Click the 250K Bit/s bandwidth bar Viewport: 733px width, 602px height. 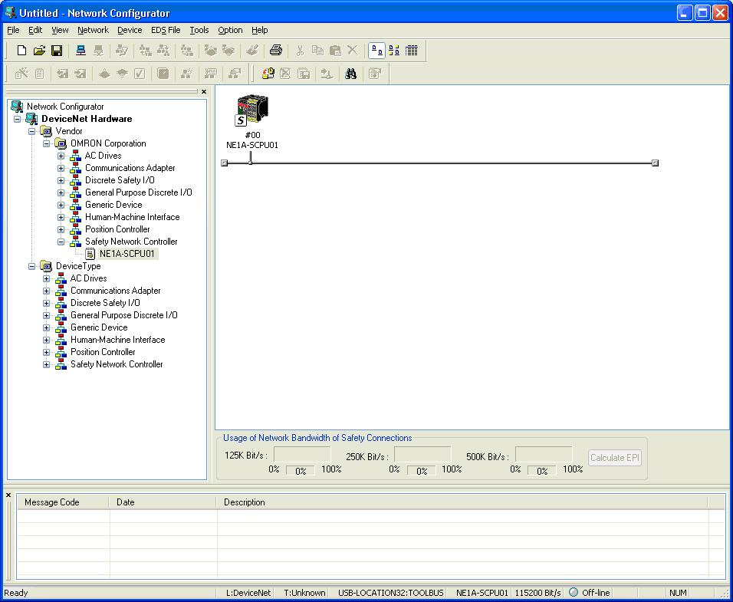coord(422,455)
